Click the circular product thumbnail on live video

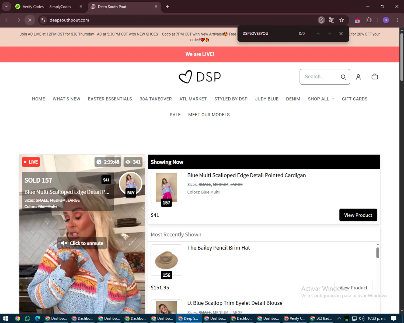tap(131, 184)
